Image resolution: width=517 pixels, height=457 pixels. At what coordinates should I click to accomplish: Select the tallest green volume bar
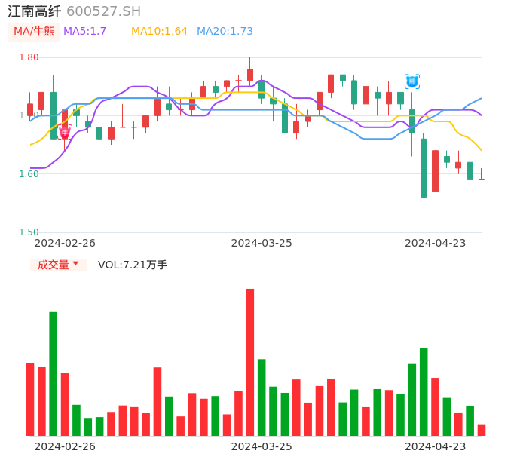[53, 373]
